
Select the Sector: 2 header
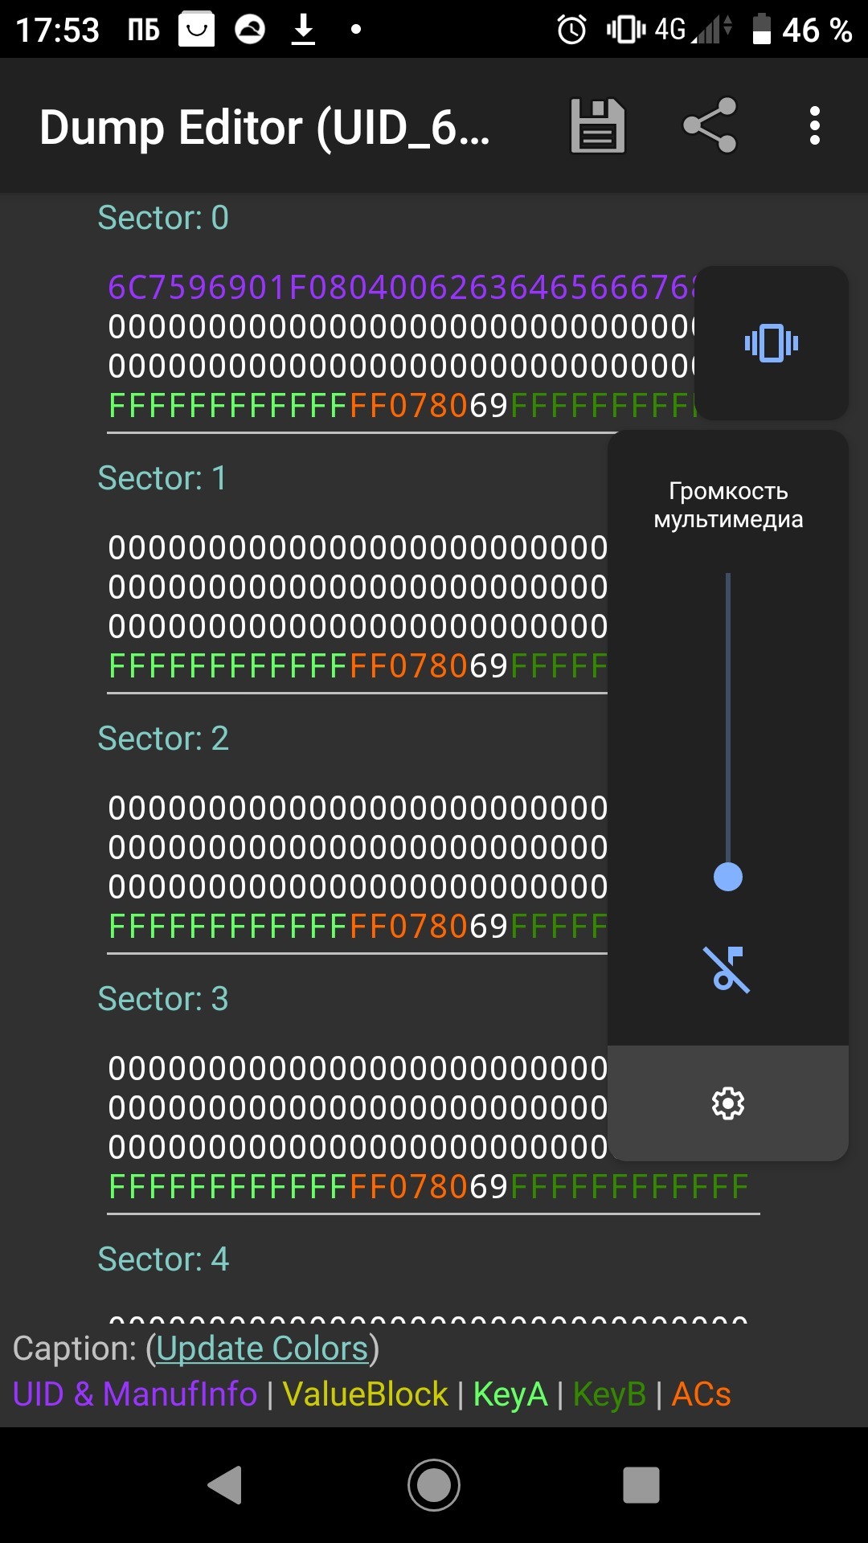pyautogui.click(x=163, y=739)
